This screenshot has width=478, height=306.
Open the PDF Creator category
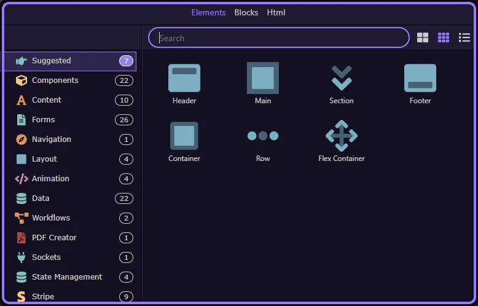point(54,238)
